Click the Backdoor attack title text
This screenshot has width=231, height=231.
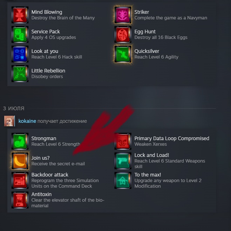(x=50, y=175)
